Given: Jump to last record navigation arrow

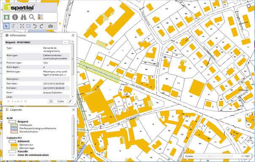Looking at the screenshot, I should pyautogui.click(x=25, y=101).
